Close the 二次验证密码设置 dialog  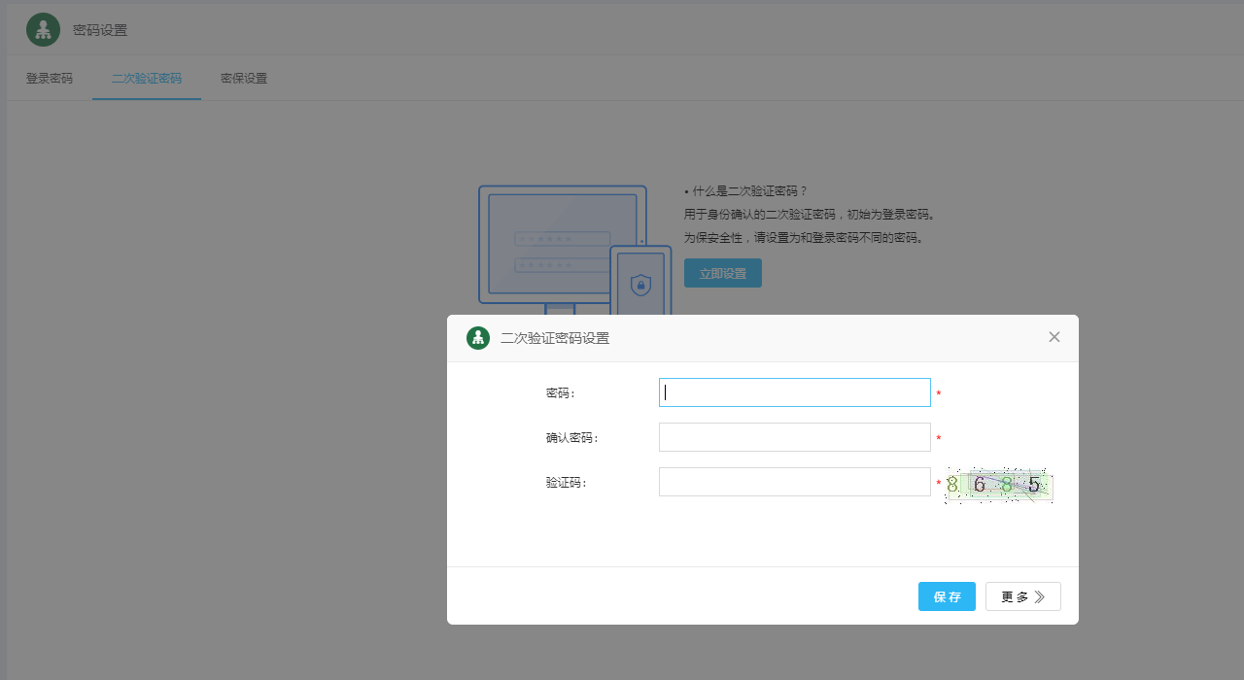1054,337
